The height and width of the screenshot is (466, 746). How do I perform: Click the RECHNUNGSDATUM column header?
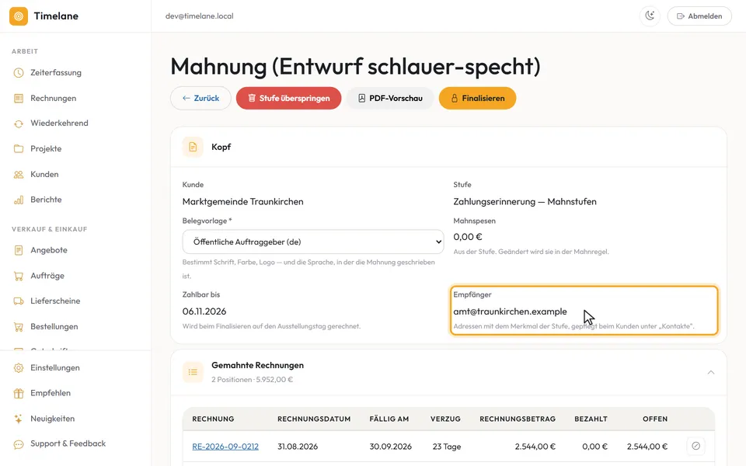tap(314, 419)
